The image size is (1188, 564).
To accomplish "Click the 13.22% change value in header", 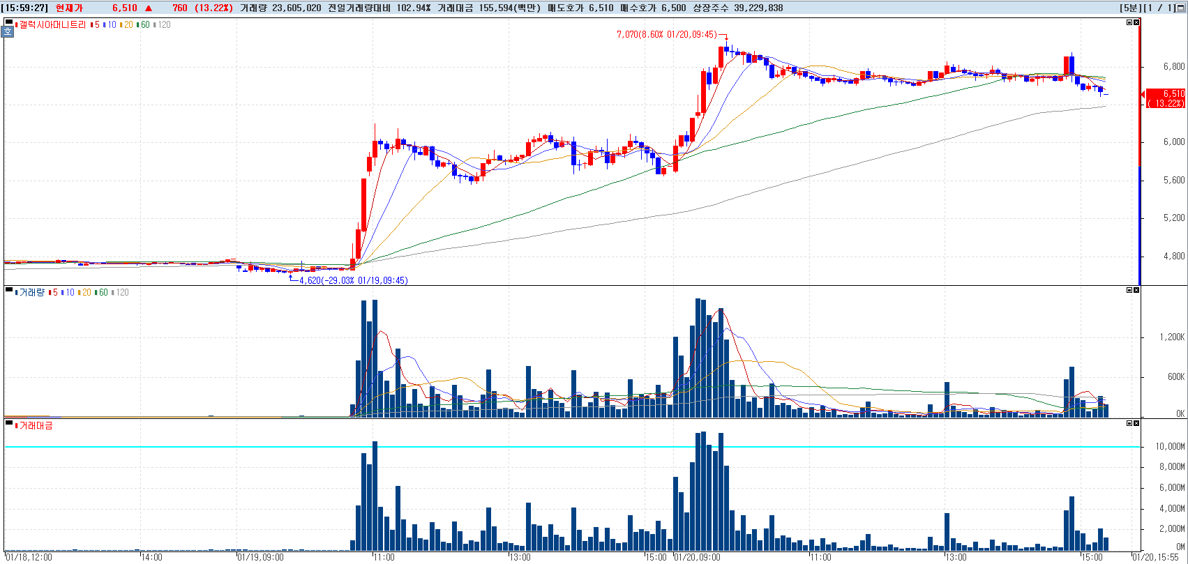I will click(214, 8).
